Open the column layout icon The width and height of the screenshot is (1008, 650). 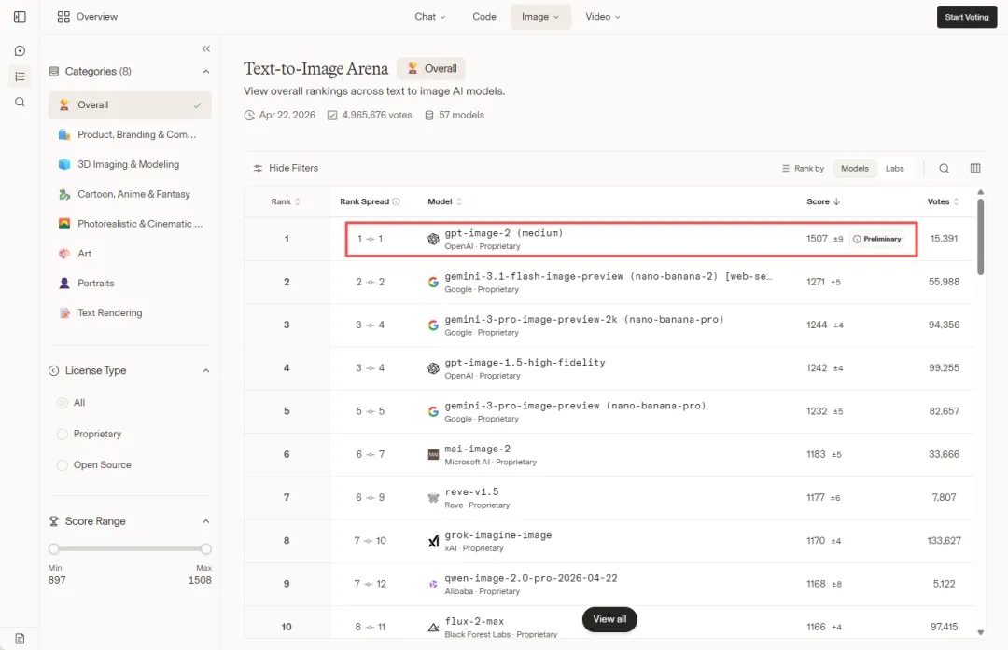pos(975,168)
